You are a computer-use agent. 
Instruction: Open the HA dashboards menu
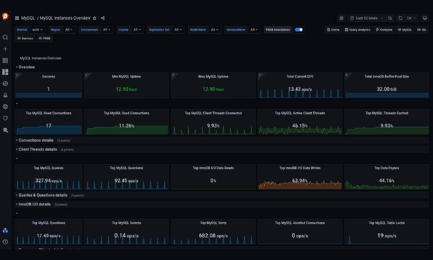422,30
